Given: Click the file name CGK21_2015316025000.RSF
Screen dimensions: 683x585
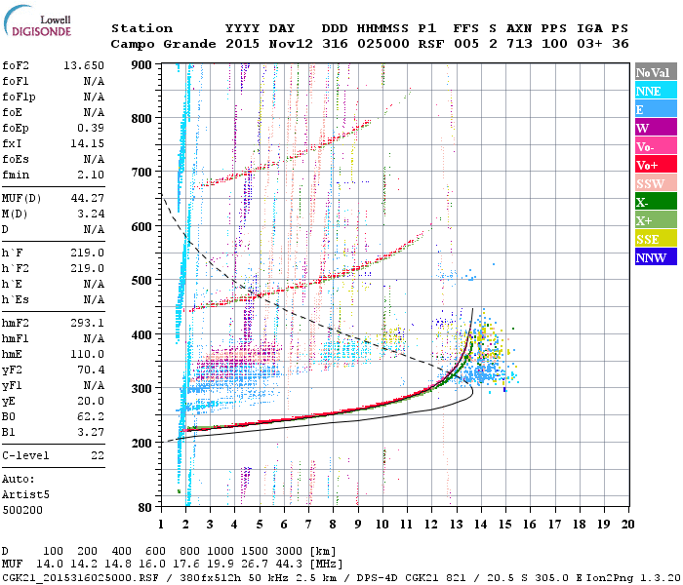Looking at the screenshot, I should pyautogui.click(x=80, y=577).
